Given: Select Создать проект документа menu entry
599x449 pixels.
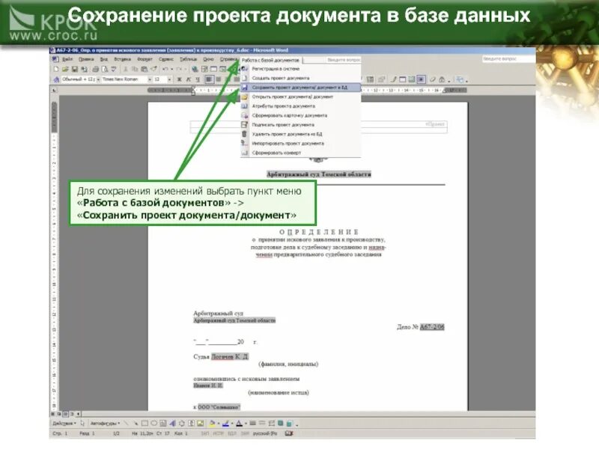Looking at the screenshot, I should (x=301, y=78).
